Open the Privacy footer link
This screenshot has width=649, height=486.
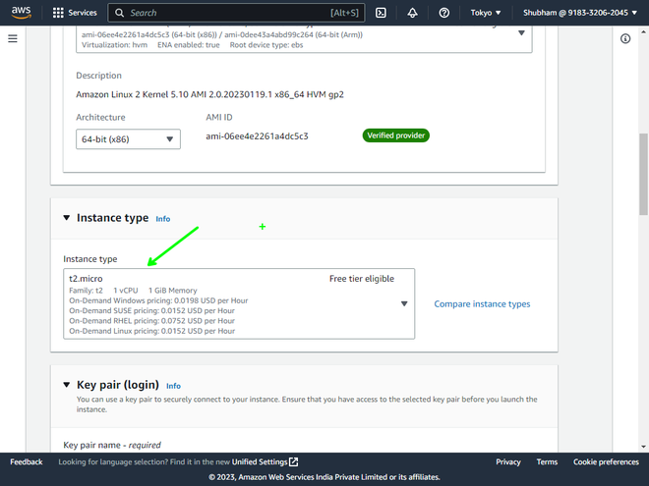coord(508,462)
